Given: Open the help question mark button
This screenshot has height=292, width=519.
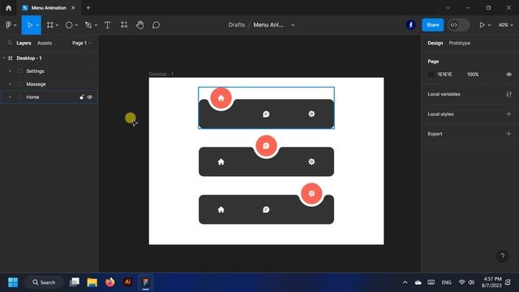Looking at the screenshot, I should click(x=503, y=256).
